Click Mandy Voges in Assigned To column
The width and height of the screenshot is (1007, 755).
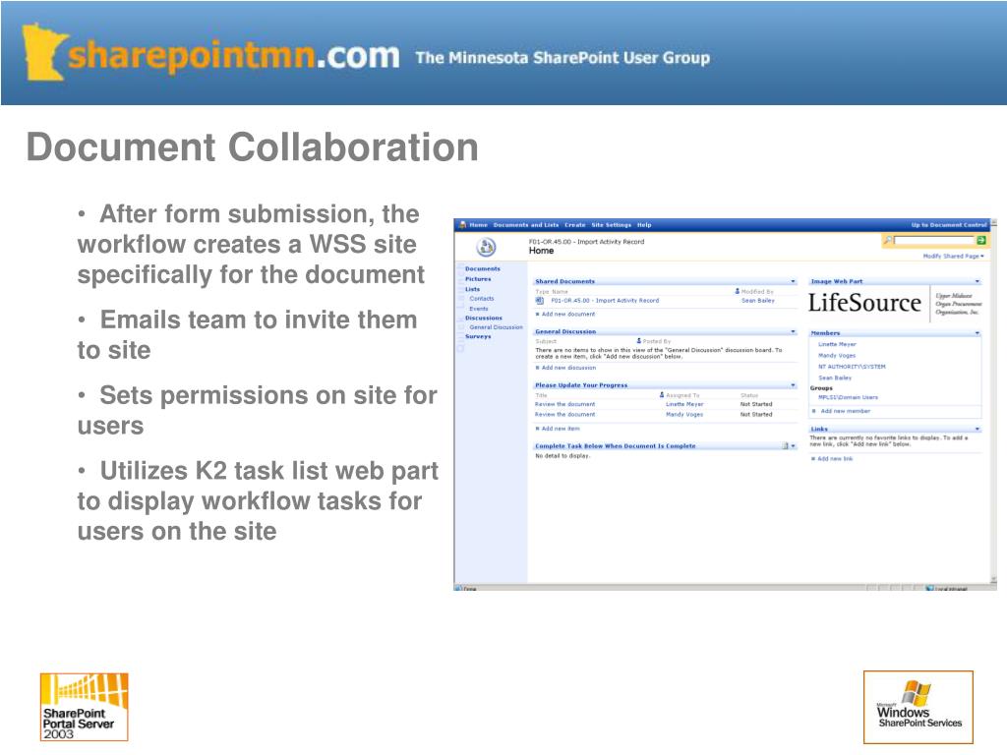pos(684,415)
